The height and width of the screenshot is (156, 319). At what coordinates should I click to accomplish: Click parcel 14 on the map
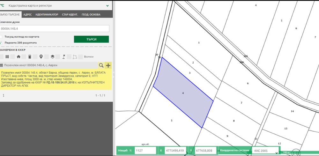click(292, 111)
